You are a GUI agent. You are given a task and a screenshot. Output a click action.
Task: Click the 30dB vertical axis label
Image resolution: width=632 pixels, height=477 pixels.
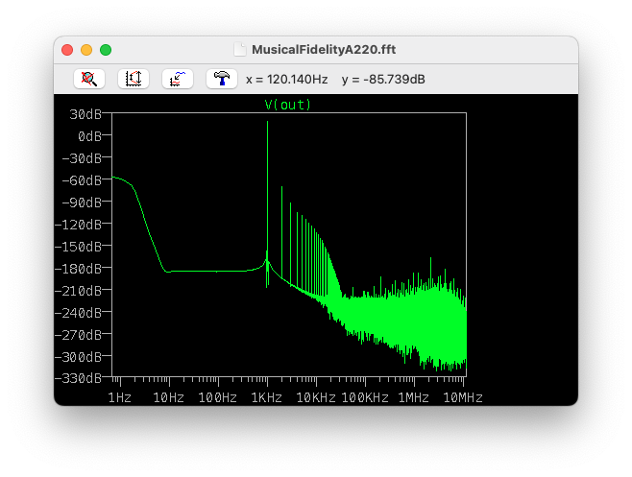tap(85, 114)
